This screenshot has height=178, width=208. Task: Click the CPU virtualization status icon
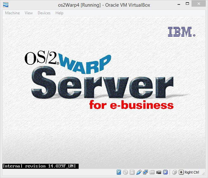point(165,172)
